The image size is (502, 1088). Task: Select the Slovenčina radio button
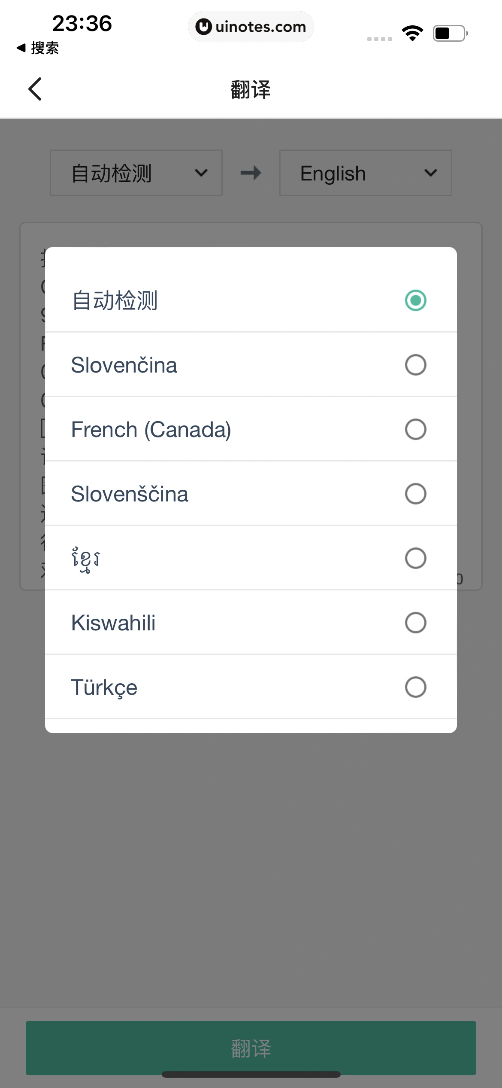(415, 365)
